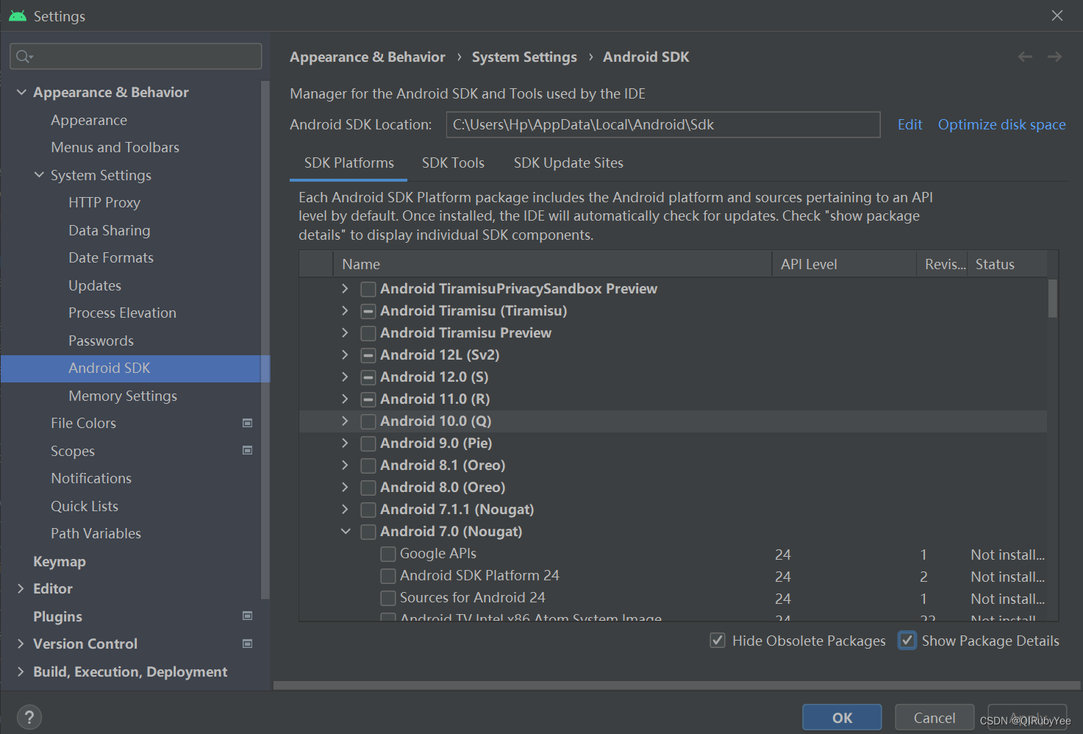This screenshot has width=1083, height=734.
Task: Toggle Android 12.0 (S) checkbox
Action: pos(368,377)
